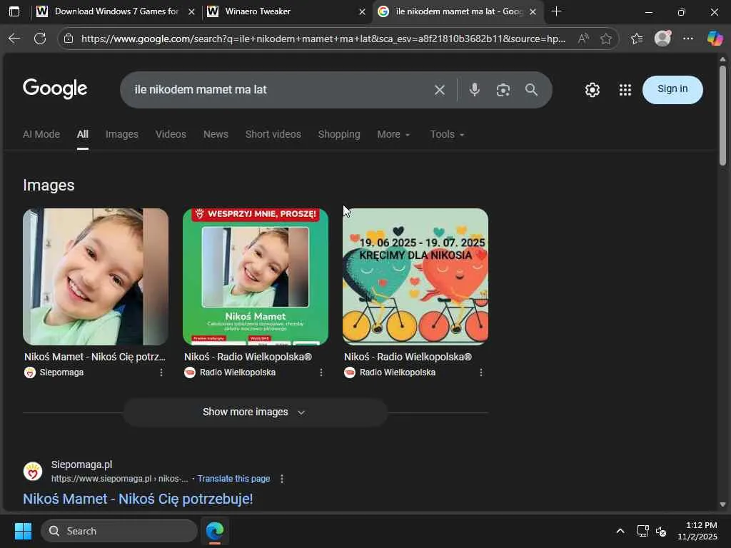The height and width of the screenshot is (548, 731).
Task: Open a new browser tab
Action: (556, 11)
